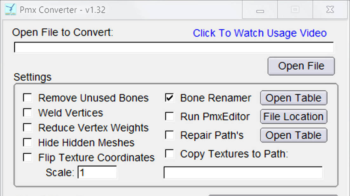Focus the Open File to Convert field
This screenshot has width=350, height=196.
[x=174, y=48]
